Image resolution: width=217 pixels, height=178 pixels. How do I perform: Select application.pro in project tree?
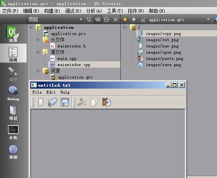tap(68, 34)
